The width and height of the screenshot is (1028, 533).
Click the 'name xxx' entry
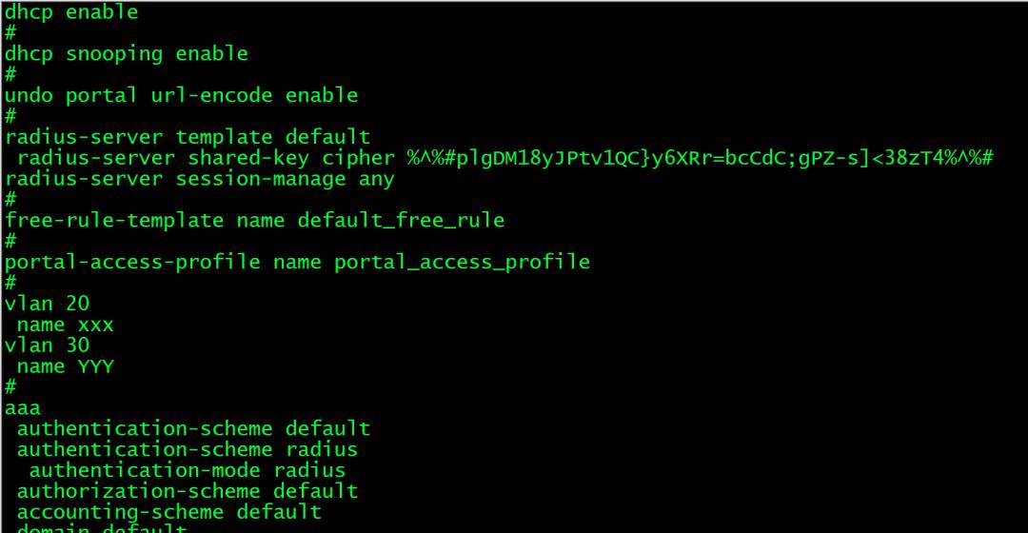(x=66, y=325)
